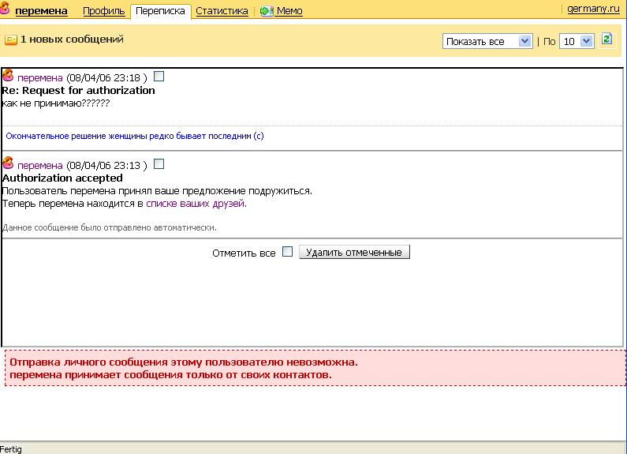Open the Профиль tab
Image resolution: width=627 pixels, height=454 pixels.
tap(103, 11)
